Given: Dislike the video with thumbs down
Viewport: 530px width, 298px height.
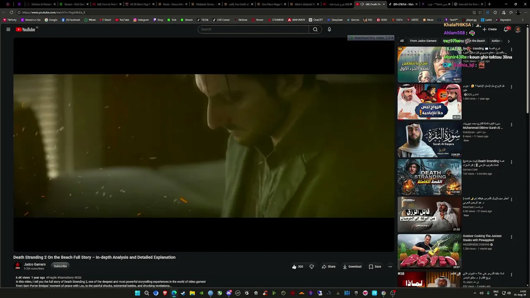Looking at the screenshot, I should click(312, 267).
